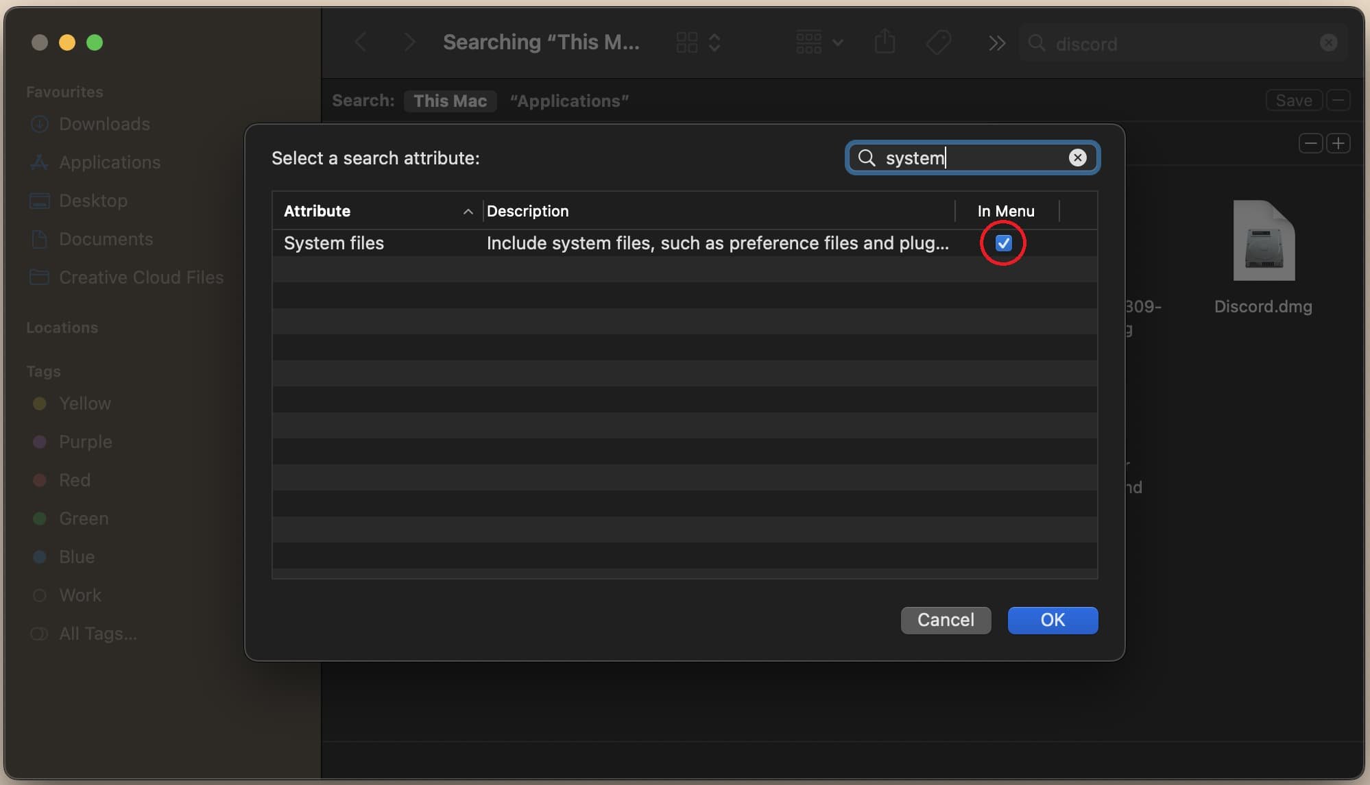Open Downloads in the sidebar

(104, 124)
